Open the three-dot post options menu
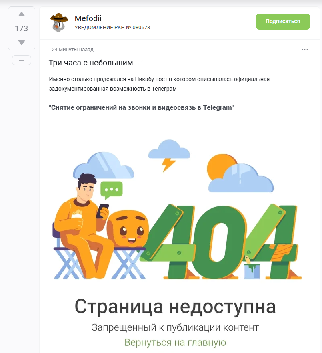 [x=305, y=50]
